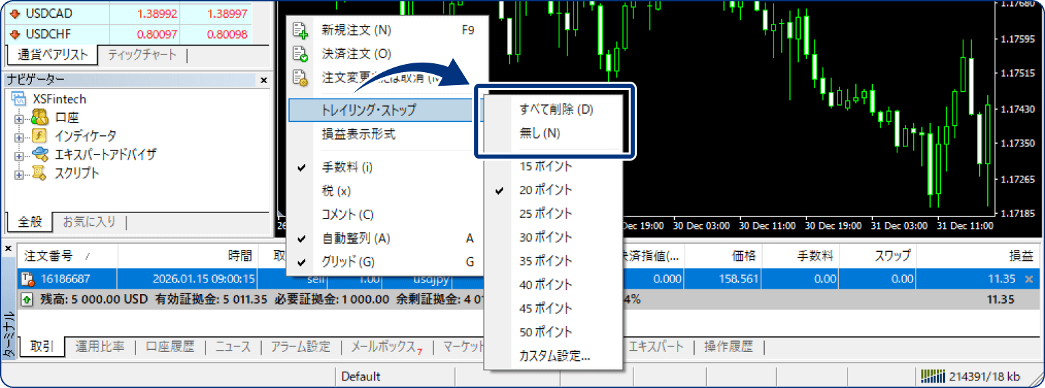1045x388 pixels.
Task: Select 50 ポイント in submenu
Action: click(x=553, y=333)
